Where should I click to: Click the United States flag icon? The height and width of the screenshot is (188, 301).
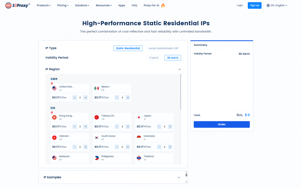54,88
